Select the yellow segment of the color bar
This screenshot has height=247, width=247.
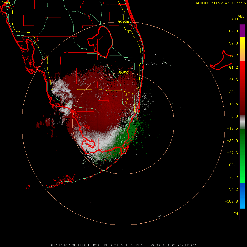[242, 49]
